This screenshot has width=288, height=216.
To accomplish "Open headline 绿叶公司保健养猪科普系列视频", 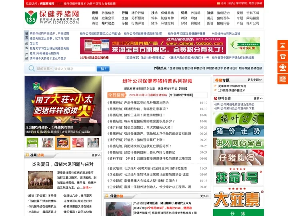I will pyautogui.click(x=158, y=81).
